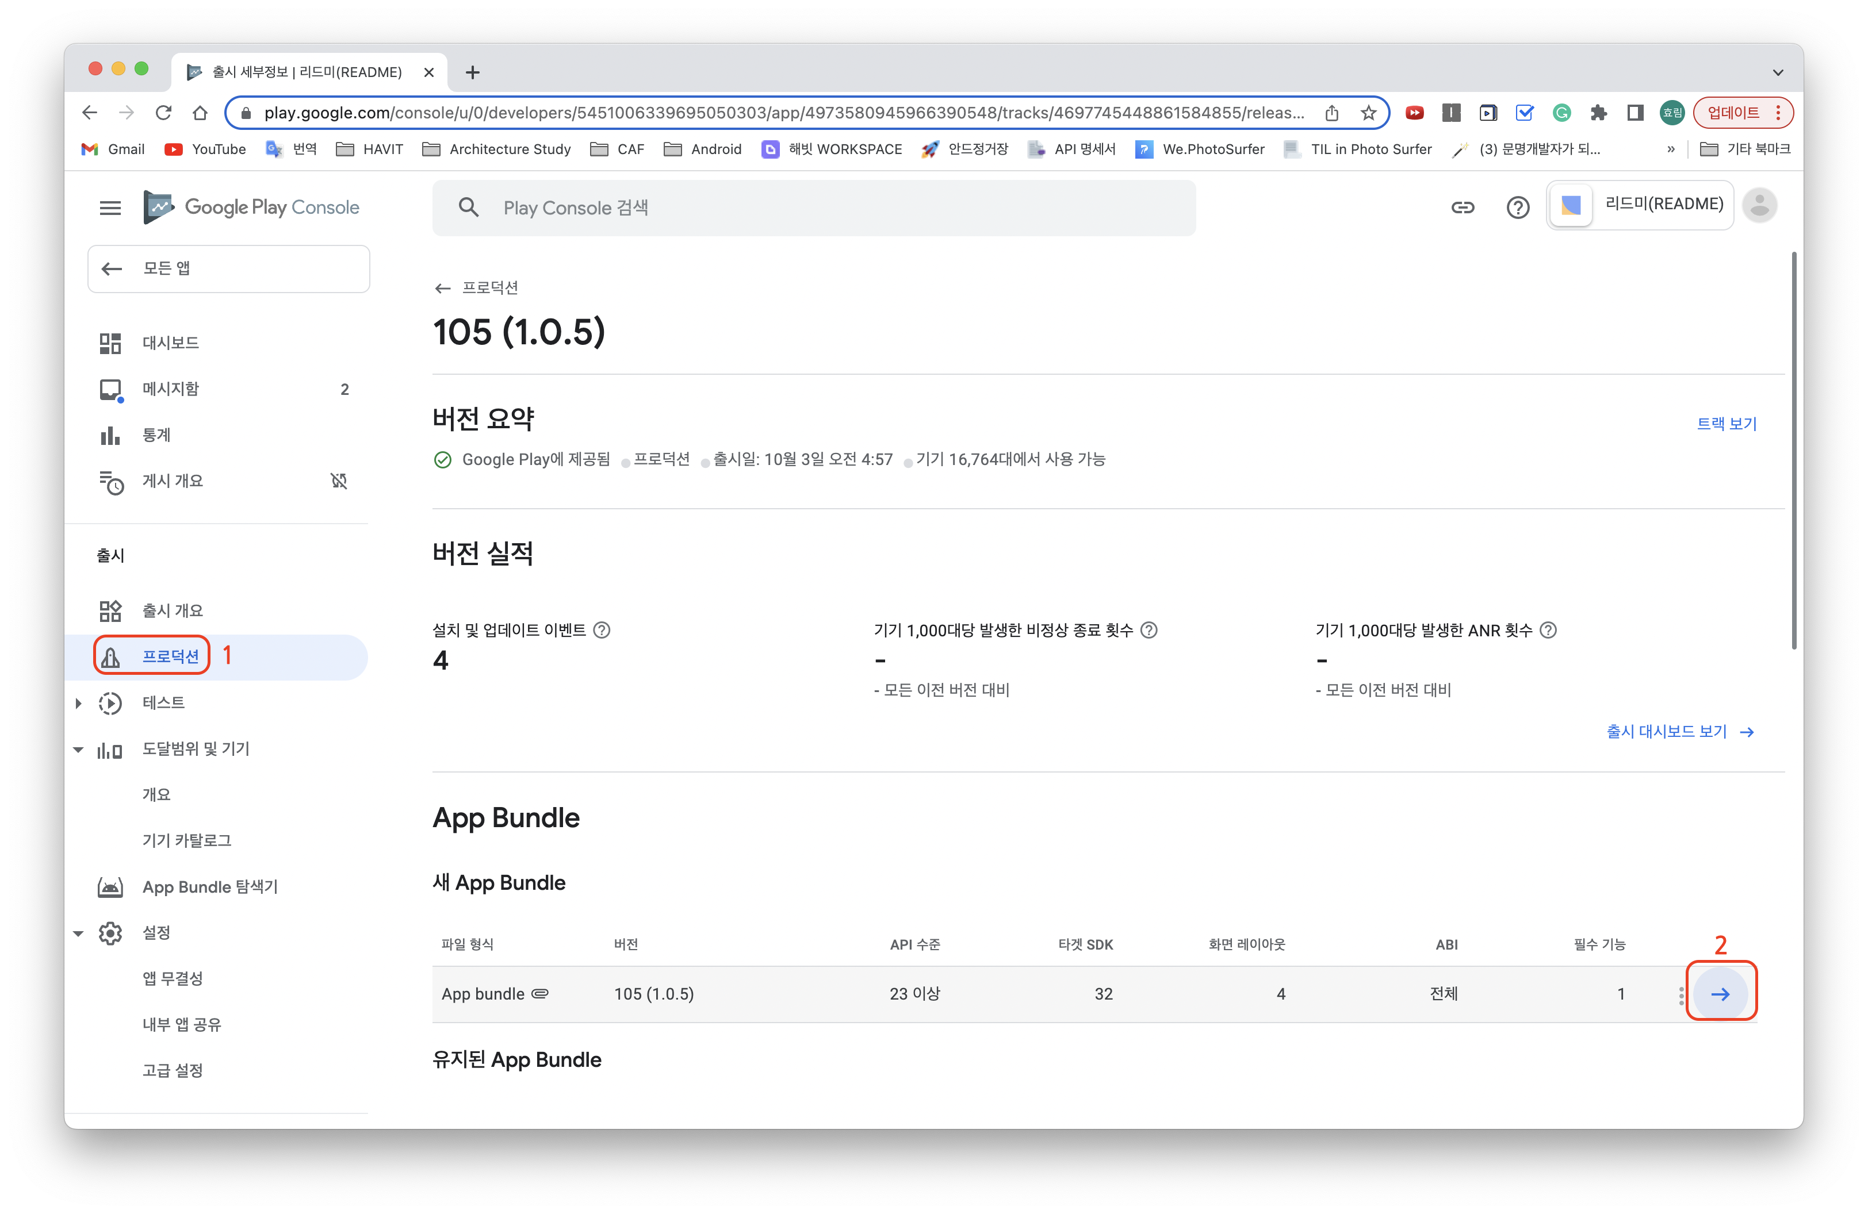Screen dimensions: 1868x1214
Task: Focus the Play Console 검색 field
Action: pos(813,208)
